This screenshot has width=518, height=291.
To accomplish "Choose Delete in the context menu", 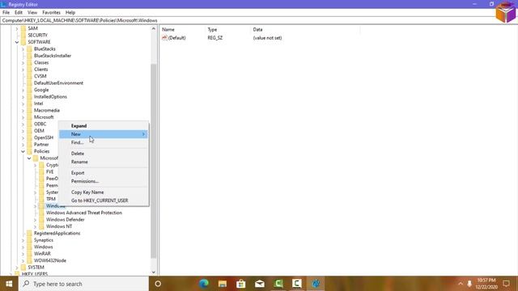I will (103, 154).
